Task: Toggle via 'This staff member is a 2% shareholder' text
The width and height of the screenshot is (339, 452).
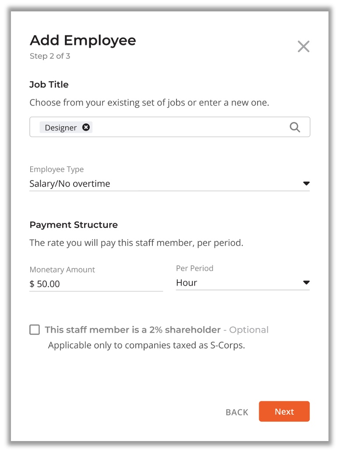Action: click(133, 329)
